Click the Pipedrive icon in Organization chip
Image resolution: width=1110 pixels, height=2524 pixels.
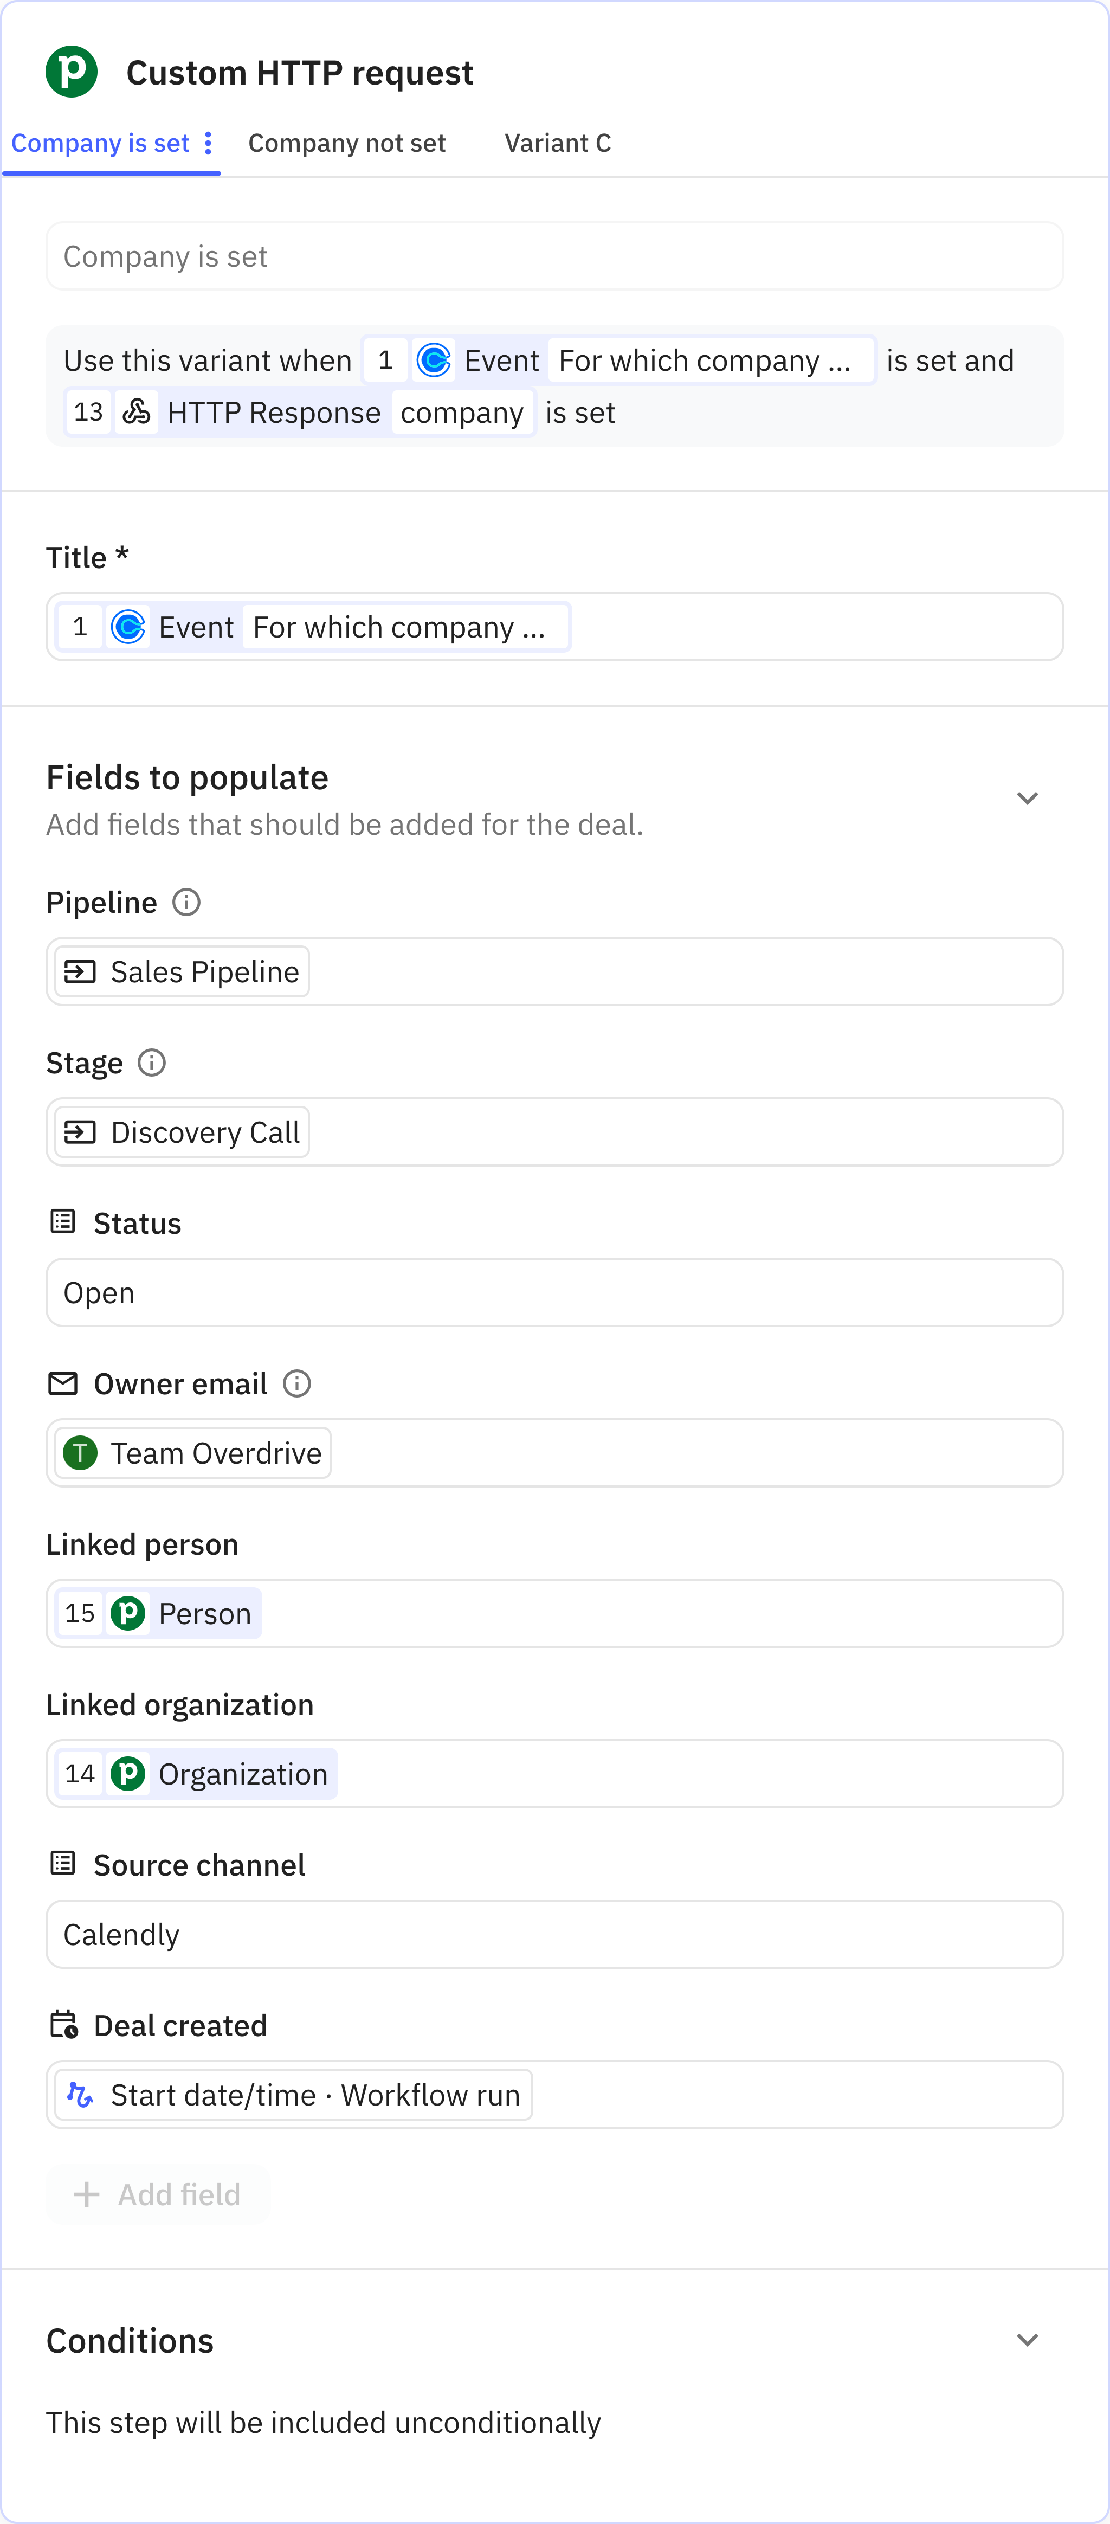tap(128, 1773)
